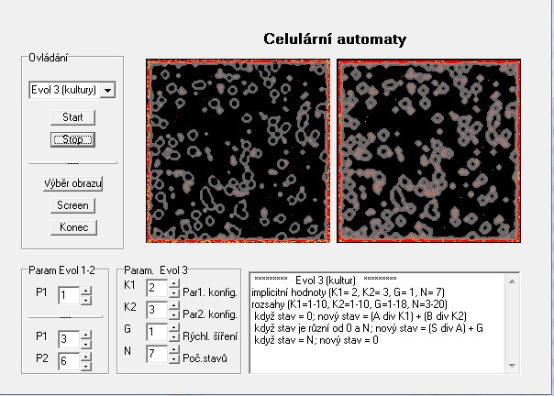Click the left cellular automaton image
Viewport: 554px width, 396px height.
[x=239, y=150]
